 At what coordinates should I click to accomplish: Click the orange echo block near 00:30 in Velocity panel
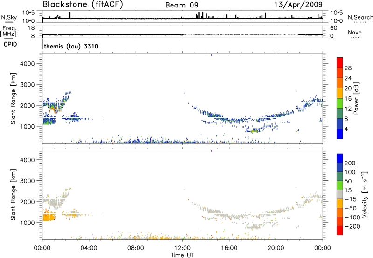(x=49, y=217)
